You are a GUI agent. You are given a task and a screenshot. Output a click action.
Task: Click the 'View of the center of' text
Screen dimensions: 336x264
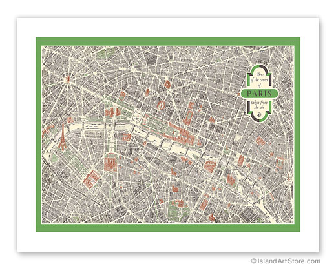tap(259, 79)
